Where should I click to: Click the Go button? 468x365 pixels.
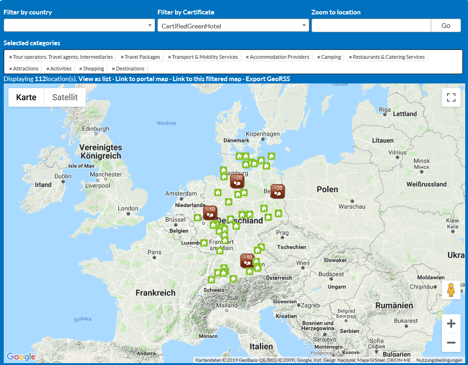pyautogui.click(x=446, y=25)
